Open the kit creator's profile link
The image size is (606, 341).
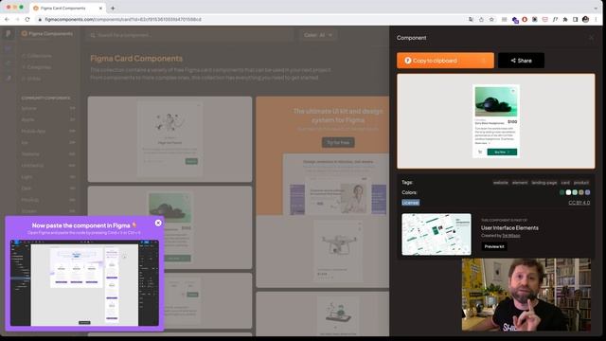(511, 236)
